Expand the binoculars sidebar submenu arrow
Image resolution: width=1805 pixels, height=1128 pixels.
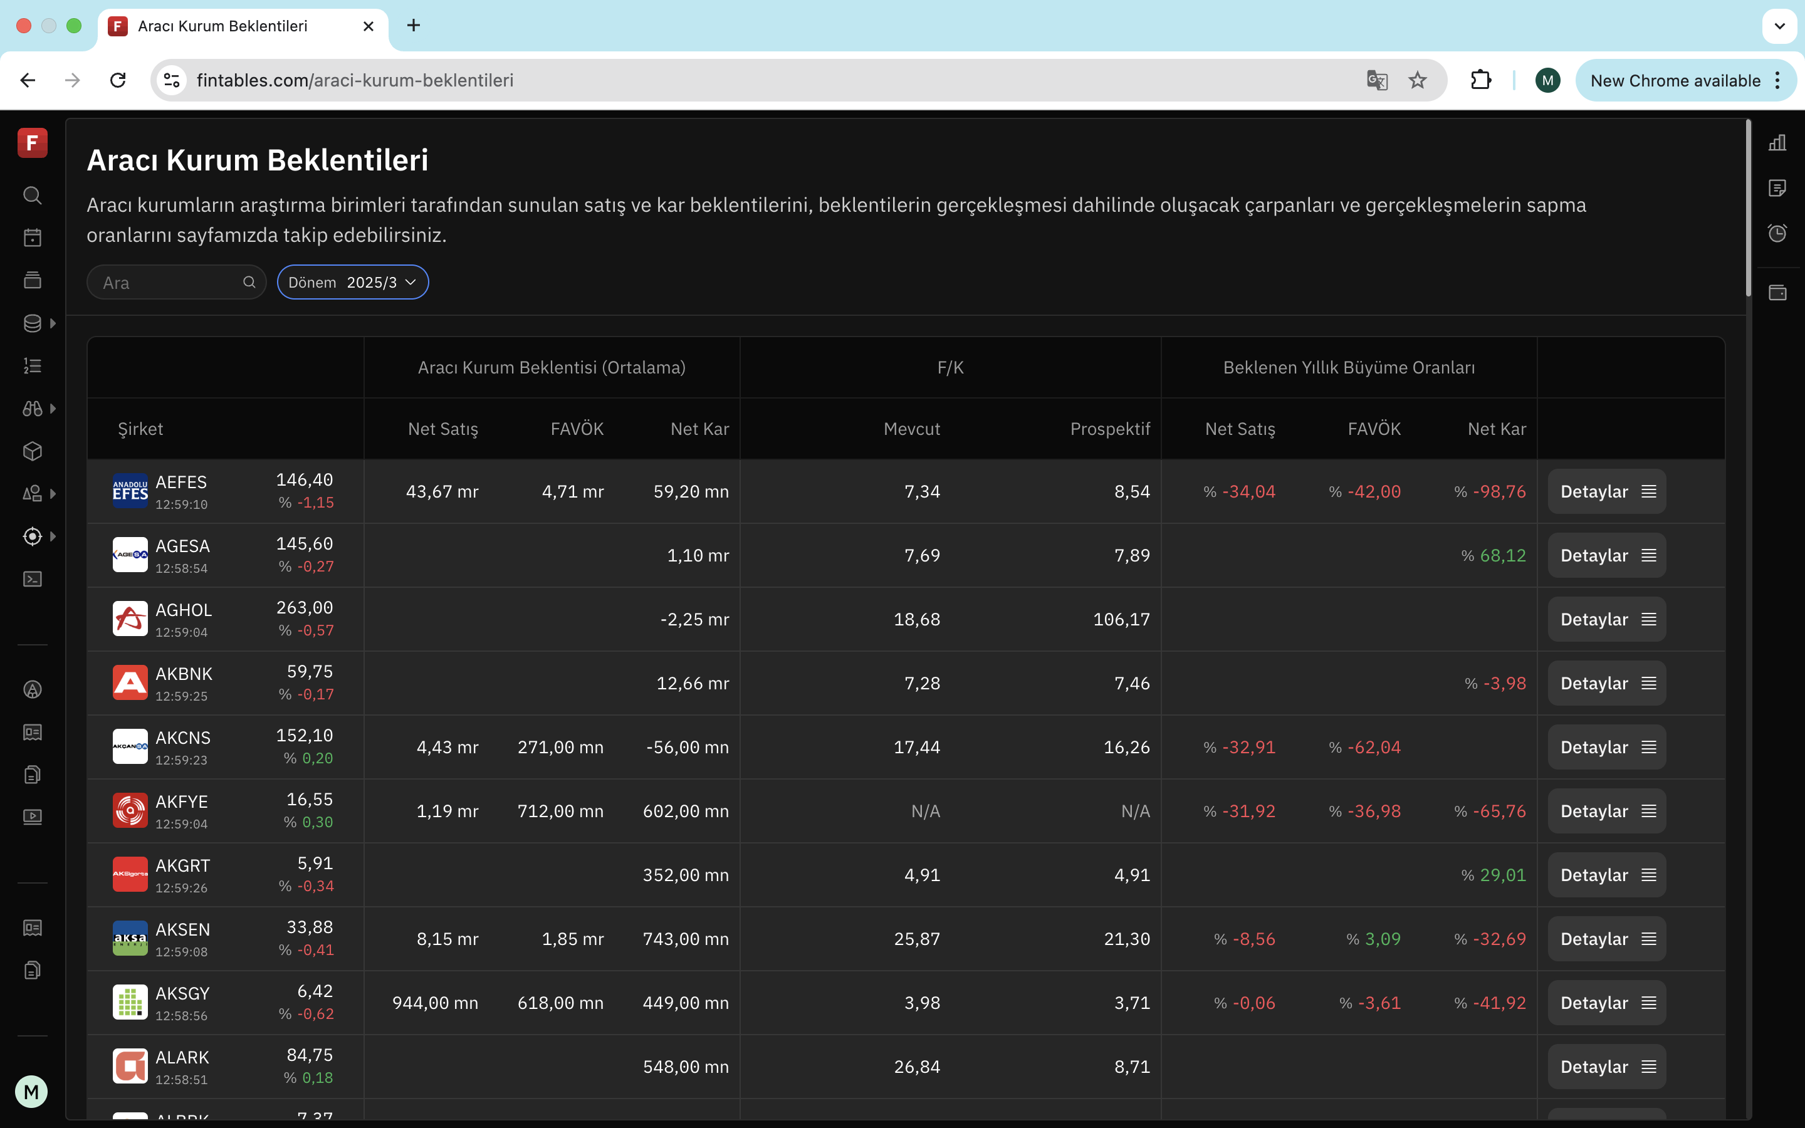click(53, 409)
